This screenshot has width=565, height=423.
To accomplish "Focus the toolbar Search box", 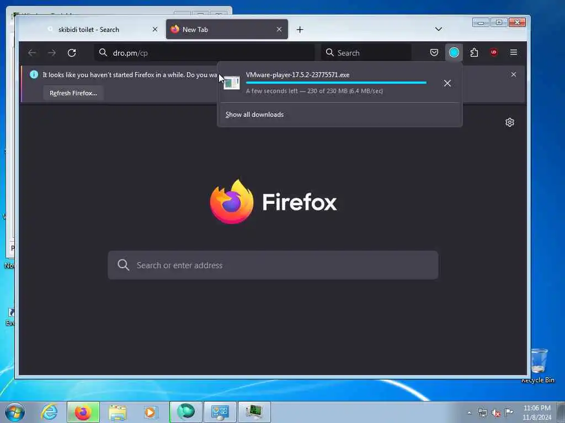I will 366,53.
